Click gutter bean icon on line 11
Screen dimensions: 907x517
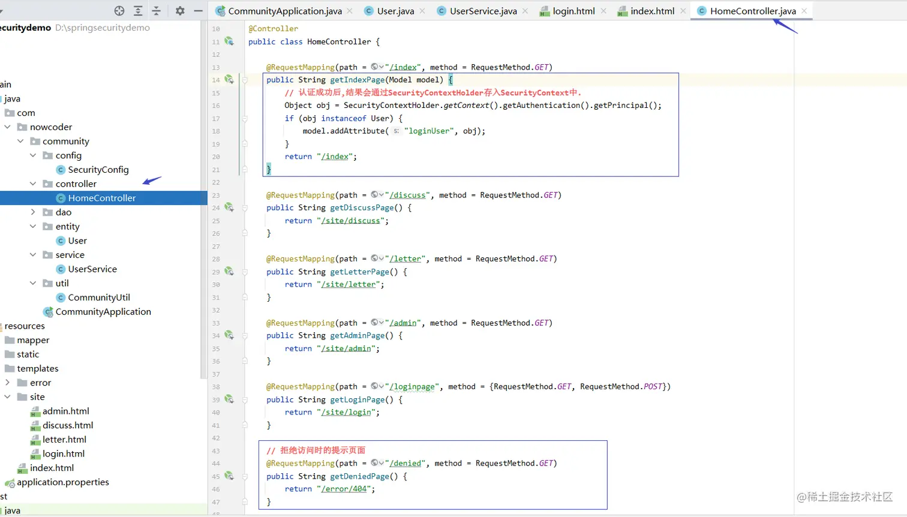pos(229,41)
